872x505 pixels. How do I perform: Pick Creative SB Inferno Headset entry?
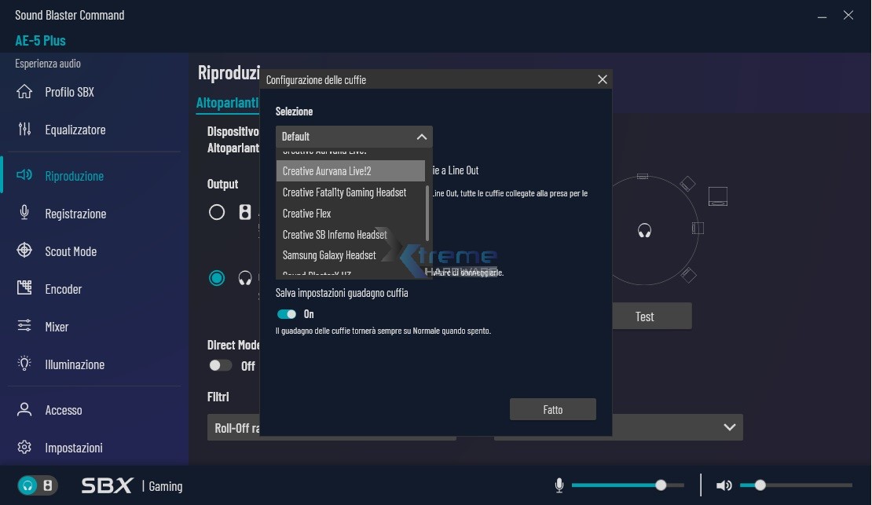tap(335, 235)
